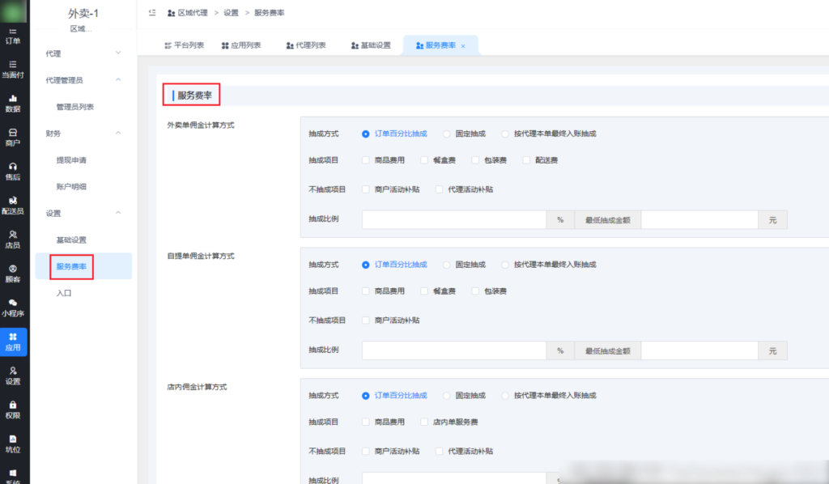Open the 数据 (Data) panel icon
Viewport: 829px width, 484px height.
[13, 101]
